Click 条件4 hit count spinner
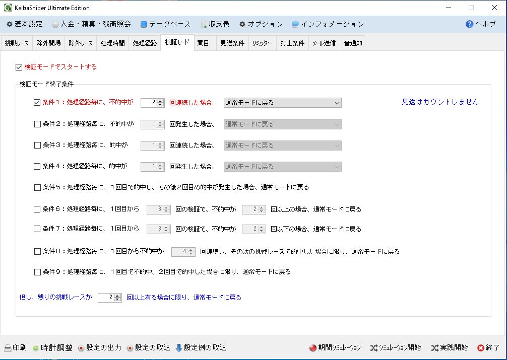The width and height of the screenshot is (507, 360). tap(153, 167)
